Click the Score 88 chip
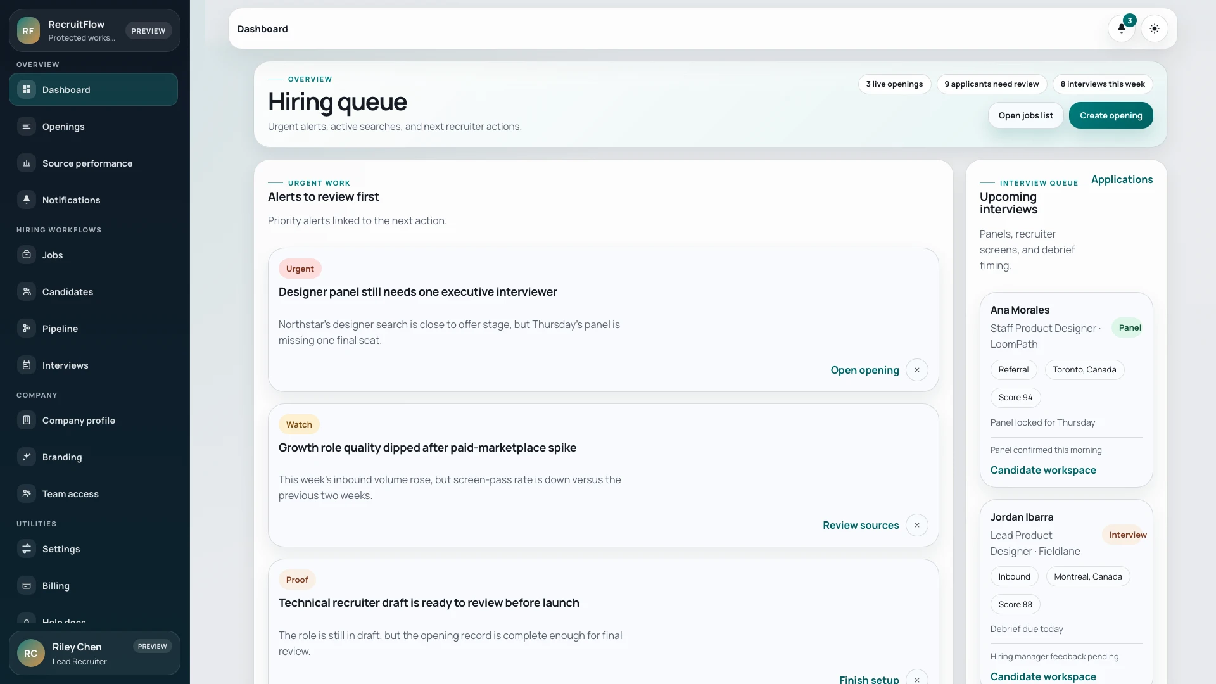 pos(1015,604)
